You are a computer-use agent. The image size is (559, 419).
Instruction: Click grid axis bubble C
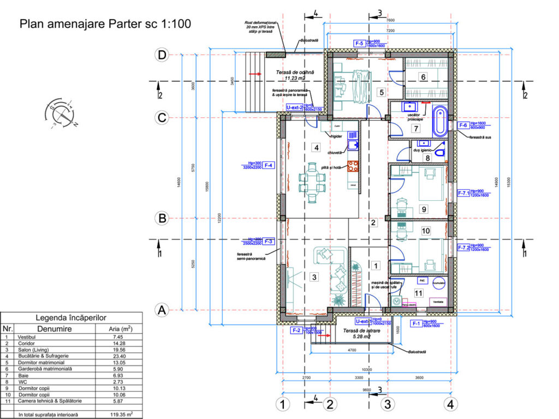click(162, 117)
